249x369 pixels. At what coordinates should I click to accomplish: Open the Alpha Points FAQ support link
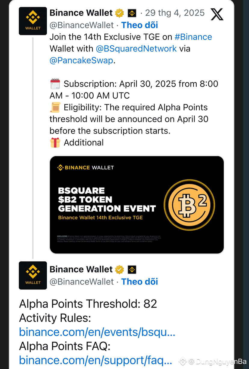click(95, 360)
